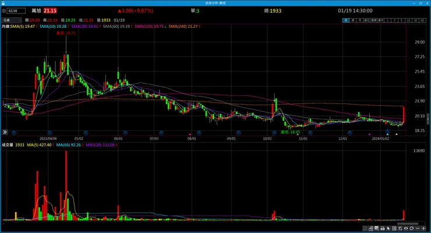Click the 13690 volume axis label
Viewport: 431px width, 233px height.
(419, 150)
